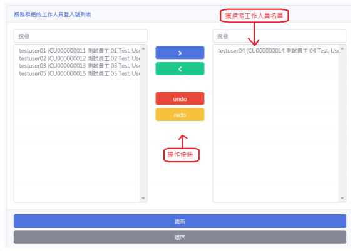This screenshot has width=355, height=252.
Task: Click left list scrollbar down arrow
Action: (143, 198)
